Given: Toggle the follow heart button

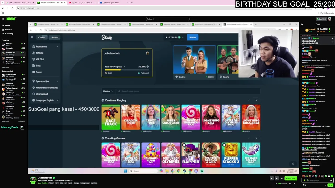Looking at the screenshot, I should coord(277,178).
